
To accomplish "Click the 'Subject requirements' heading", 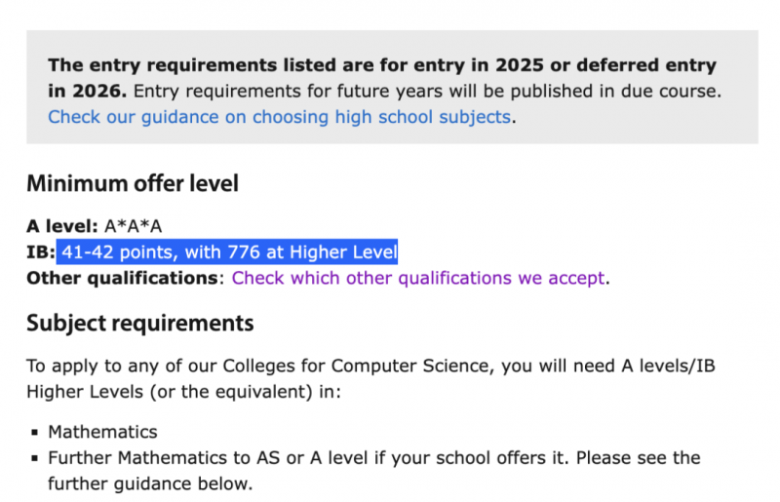I will (139, 323).
